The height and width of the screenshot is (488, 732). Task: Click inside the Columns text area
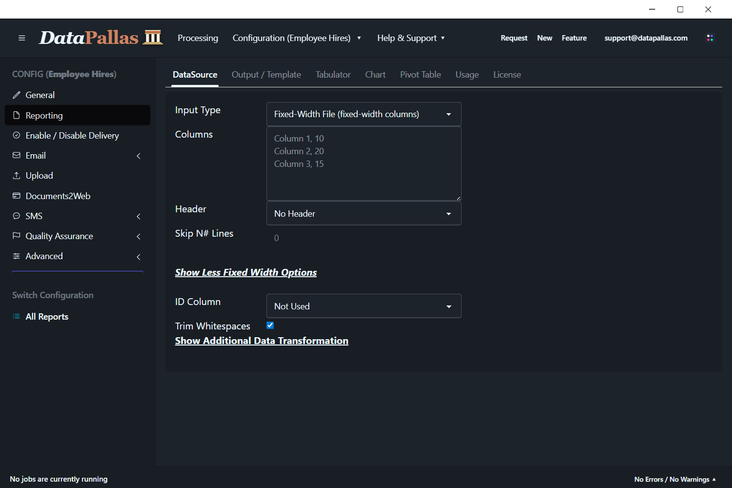click(x=364, y=163)
